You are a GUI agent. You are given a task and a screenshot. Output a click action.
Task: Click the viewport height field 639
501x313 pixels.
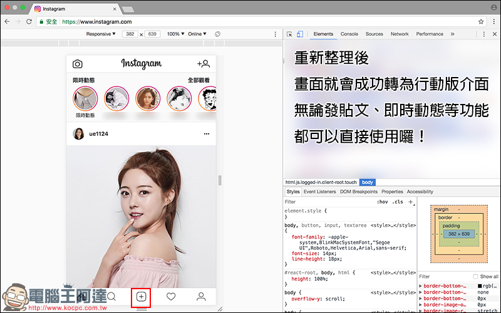point(152,34)
